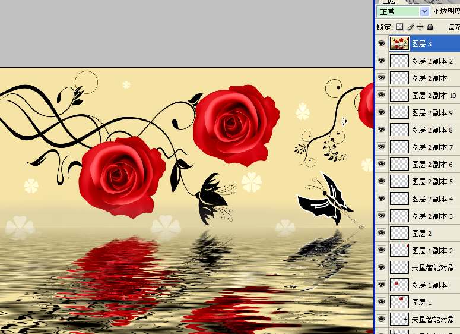Select the layer named 图层 2 副本 2

[x=433, y=61]
